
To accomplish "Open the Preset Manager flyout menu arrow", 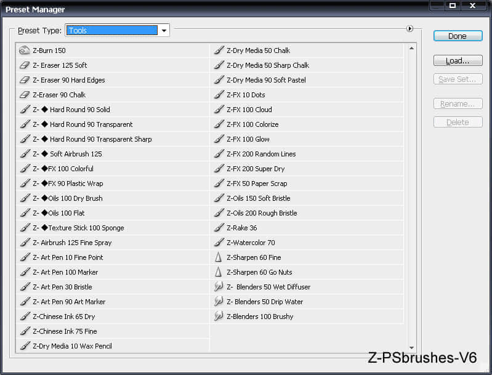I will coord(409,28).
